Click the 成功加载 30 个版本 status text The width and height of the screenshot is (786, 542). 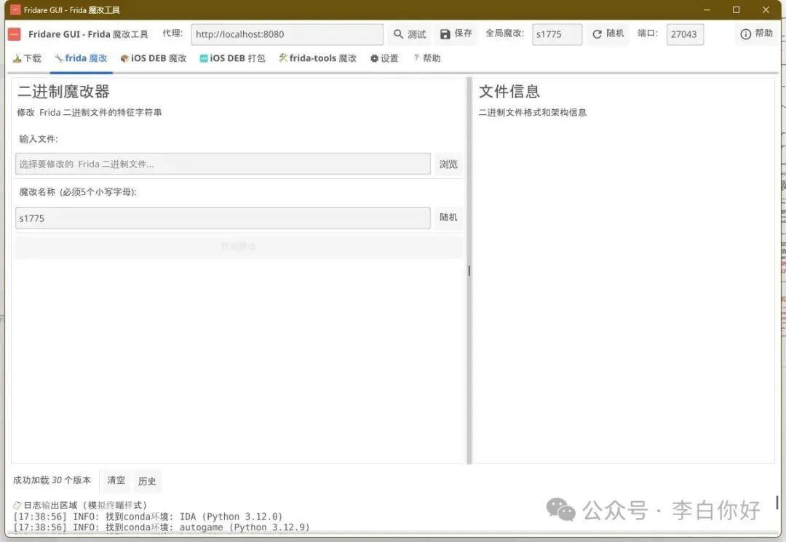(x=52, y=480)
